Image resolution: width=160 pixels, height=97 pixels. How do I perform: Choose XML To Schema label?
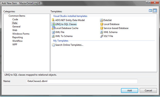64,36
